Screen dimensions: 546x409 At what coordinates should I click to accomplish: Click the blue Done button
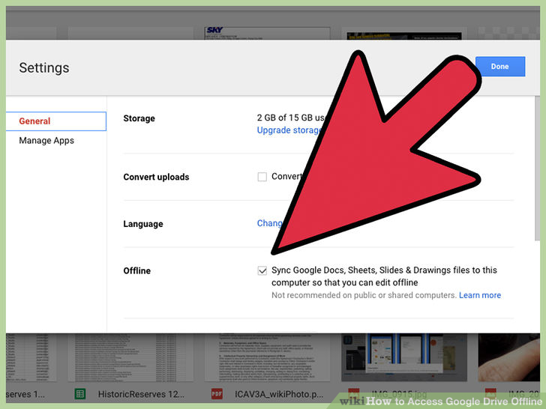pos(500,67)
